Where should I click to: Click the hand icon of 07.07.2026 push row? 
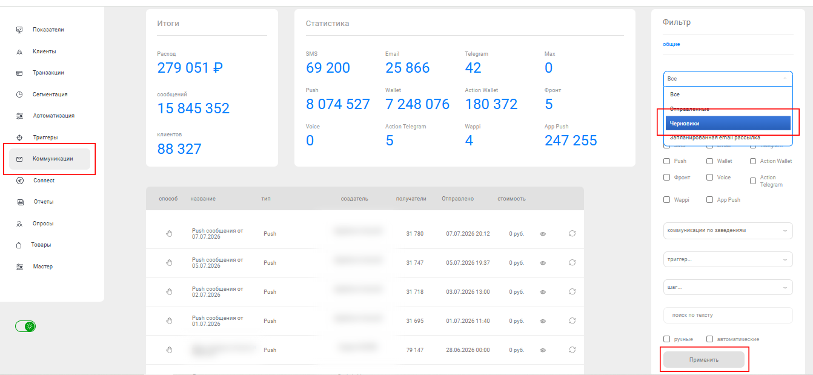[x=170, y=233]
